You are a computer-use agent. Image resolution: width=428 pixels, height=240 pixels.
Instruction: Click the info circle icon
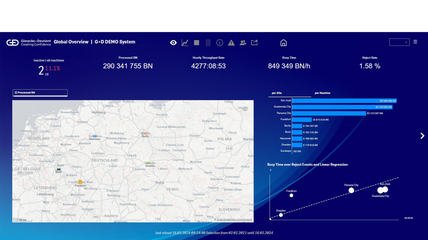(x=220, y=42)
